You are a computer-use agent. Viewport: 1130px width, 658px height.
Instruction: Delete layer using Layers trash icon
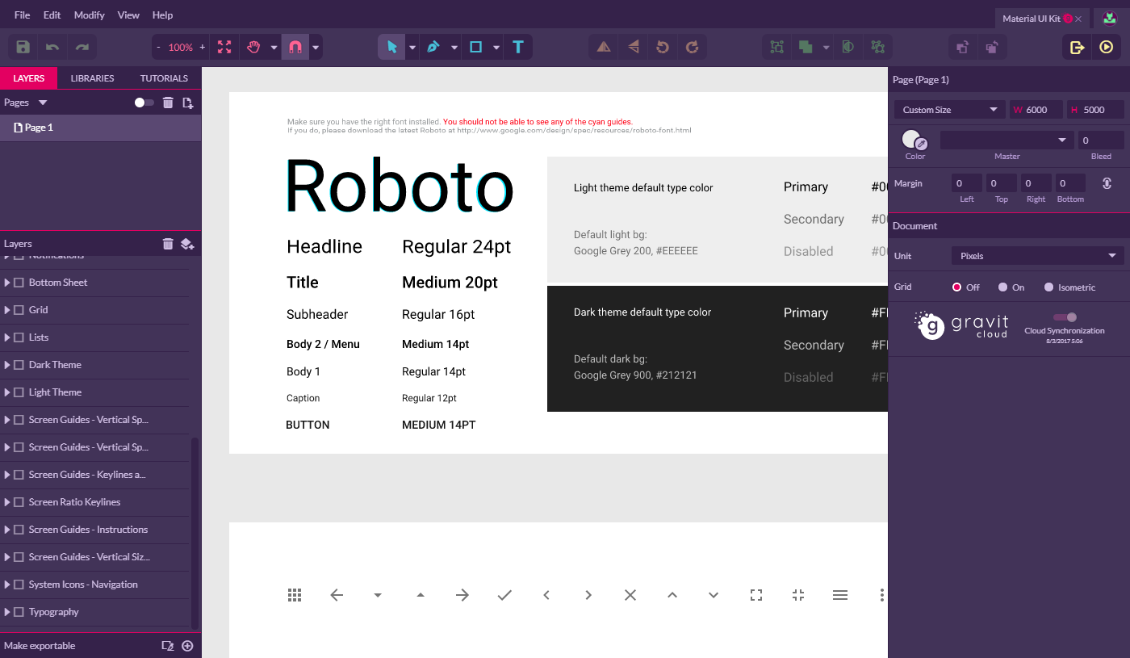point(168,244)
